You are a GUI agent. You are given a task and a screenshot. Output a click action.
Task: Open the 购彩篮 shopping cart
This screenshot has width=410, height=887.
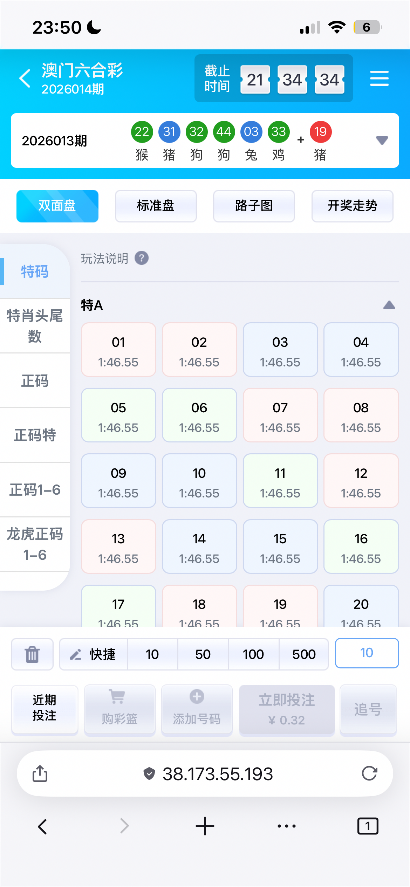tap(119, 709)
